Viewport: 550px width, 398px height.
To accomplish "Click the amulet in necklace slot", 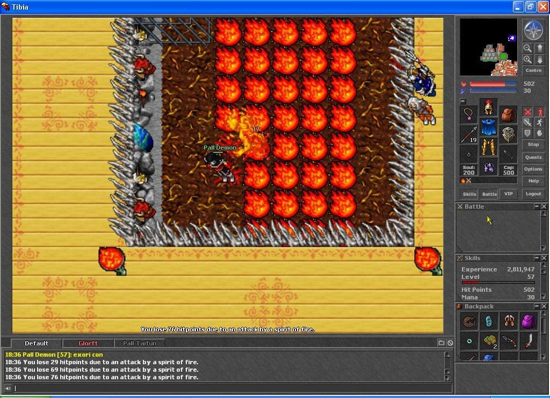I will (x=468, y=115).
